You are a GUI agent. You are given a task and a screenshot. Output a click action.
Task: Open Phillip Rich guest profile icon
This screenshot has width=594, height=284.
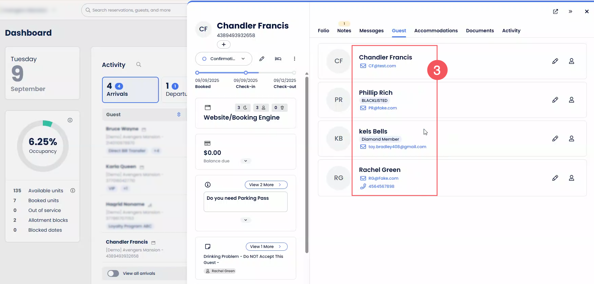572,100
